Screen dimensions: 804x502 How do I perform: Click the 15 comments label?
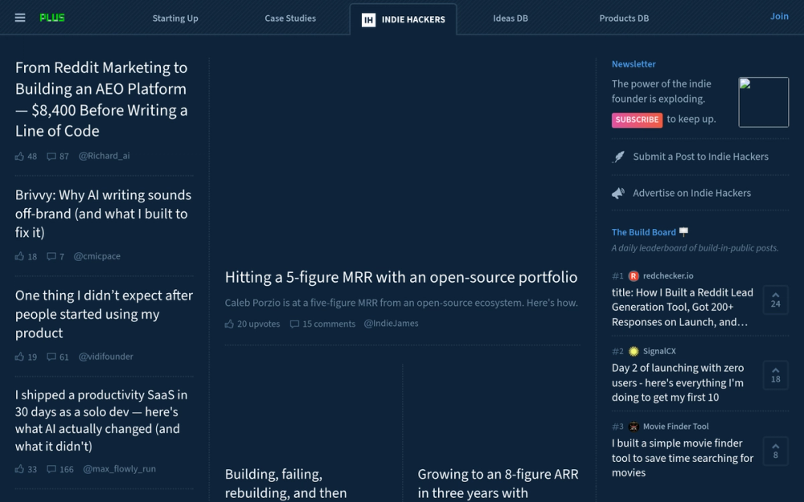point(329,324)
